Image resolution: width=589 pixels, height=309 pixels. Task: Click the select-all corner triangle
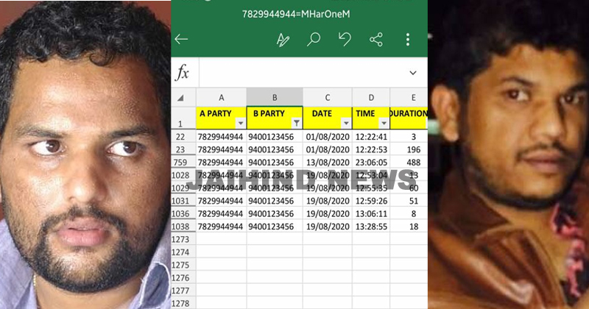[x=180, y=99]
